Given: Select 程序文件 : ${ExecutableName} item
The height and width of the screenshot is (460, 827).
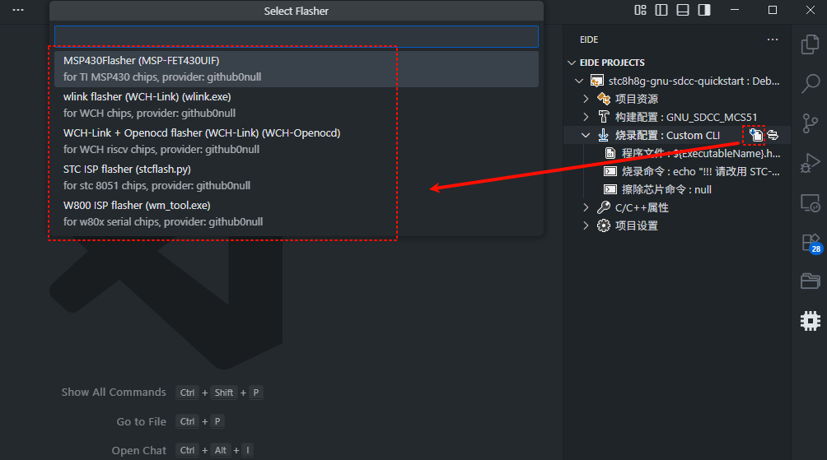Looking at the screenshot, I should [x=700, y=153].
